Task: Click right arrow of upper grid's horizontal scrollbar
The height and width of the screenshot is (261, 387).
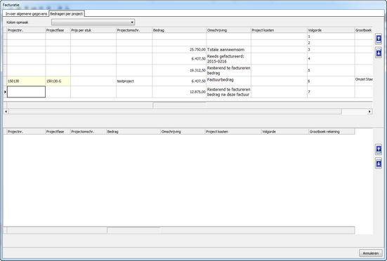Action: click(x=369, y=112)
